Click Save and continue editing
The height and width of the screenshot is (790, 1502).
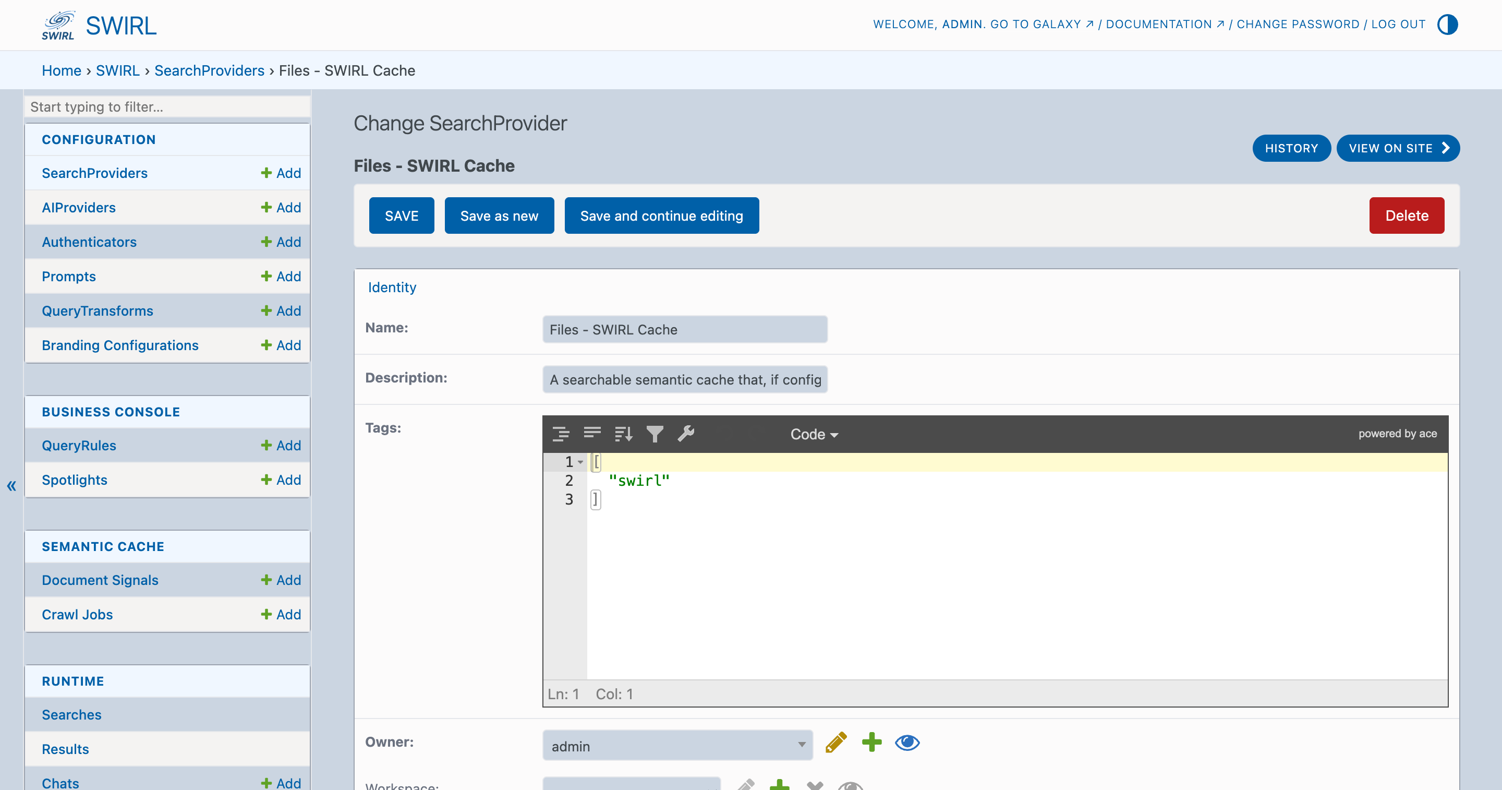click(662, 216)
